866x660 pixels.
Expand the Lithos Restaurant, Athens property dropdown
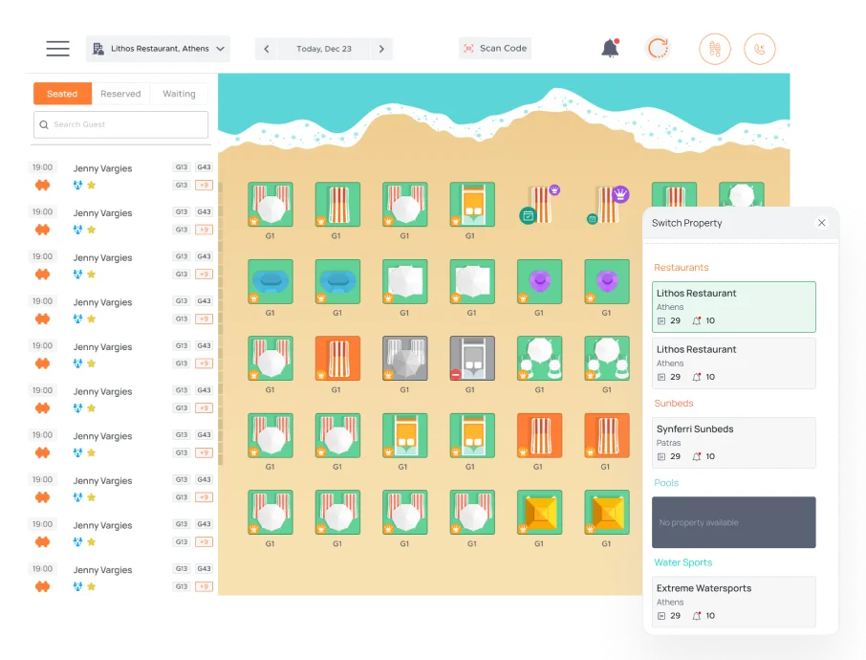(x=158, y=49)
